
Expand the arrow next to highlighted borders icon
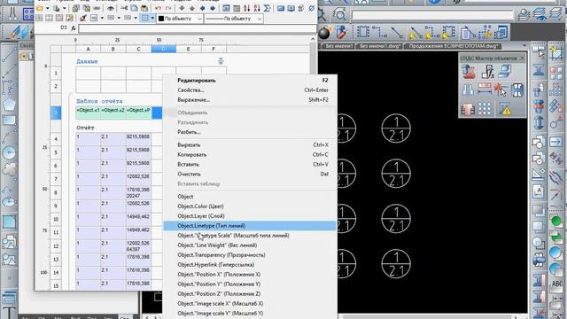[x=152, y=18]
